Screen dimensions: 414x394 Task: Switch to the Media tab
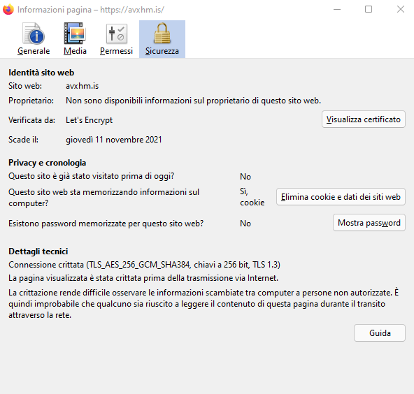(75, 39)
